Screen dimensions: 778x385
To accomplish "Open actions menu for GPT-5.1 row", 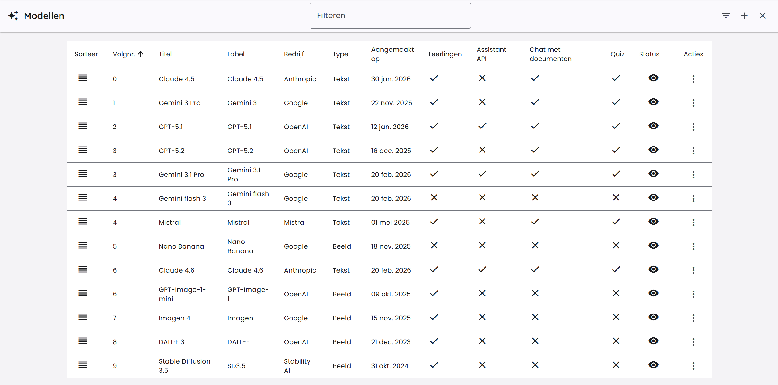I will tap(693, 127).
